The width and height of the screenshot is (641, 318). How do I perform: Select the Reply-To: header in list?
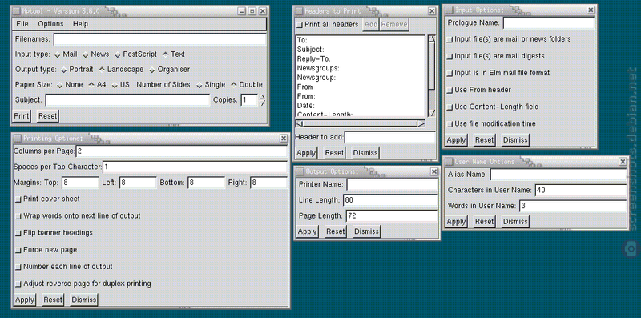[x=314, y=58]
